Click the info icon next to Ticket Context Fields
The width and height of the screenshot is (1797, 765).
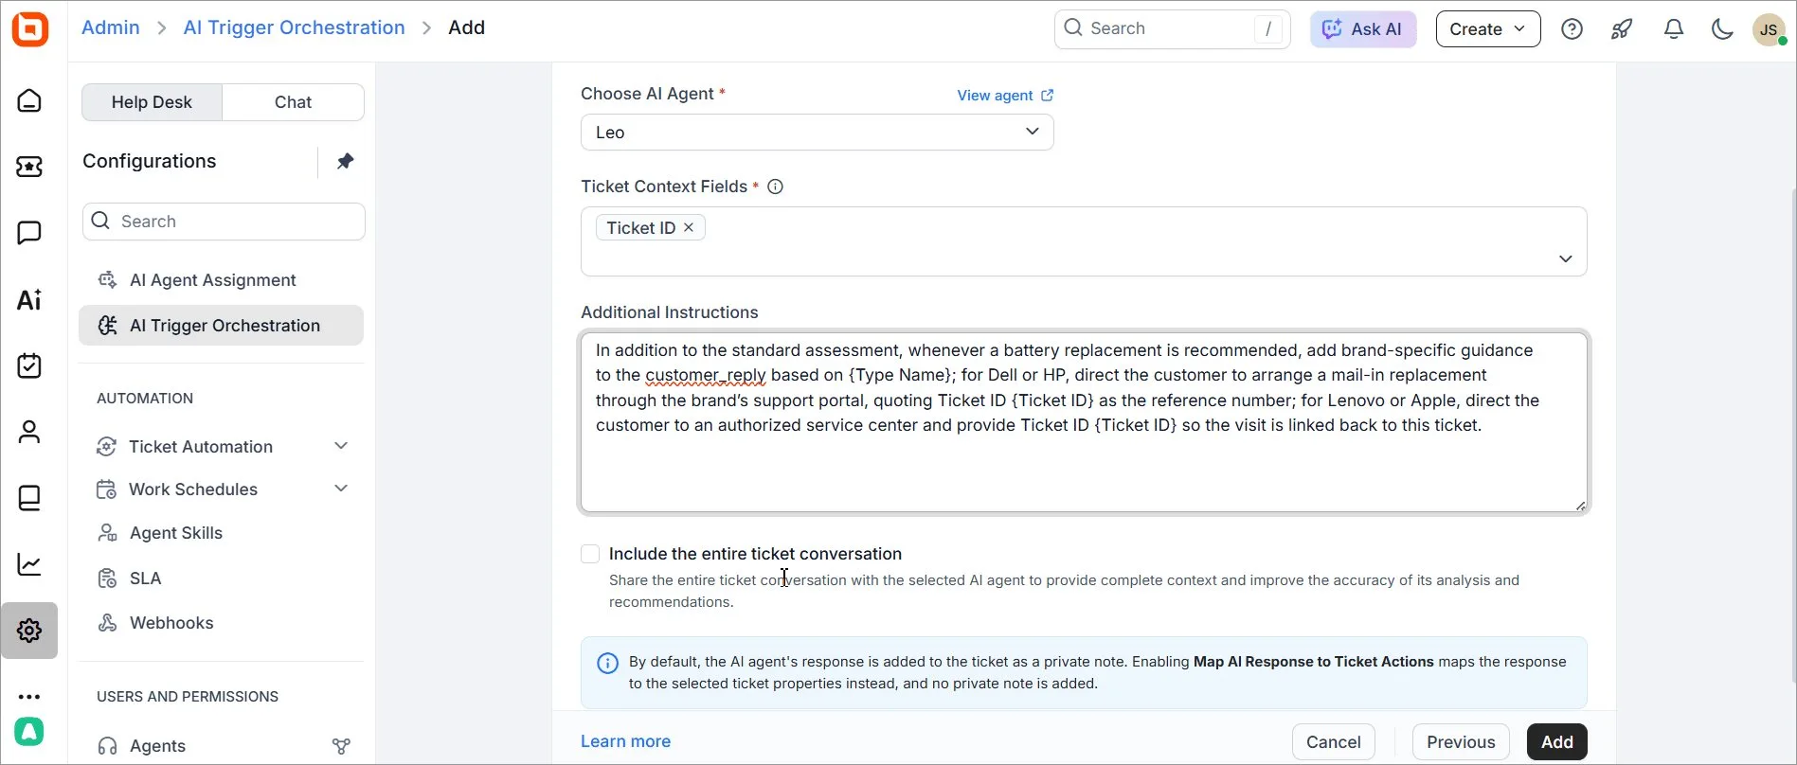[x=775, y=187]
